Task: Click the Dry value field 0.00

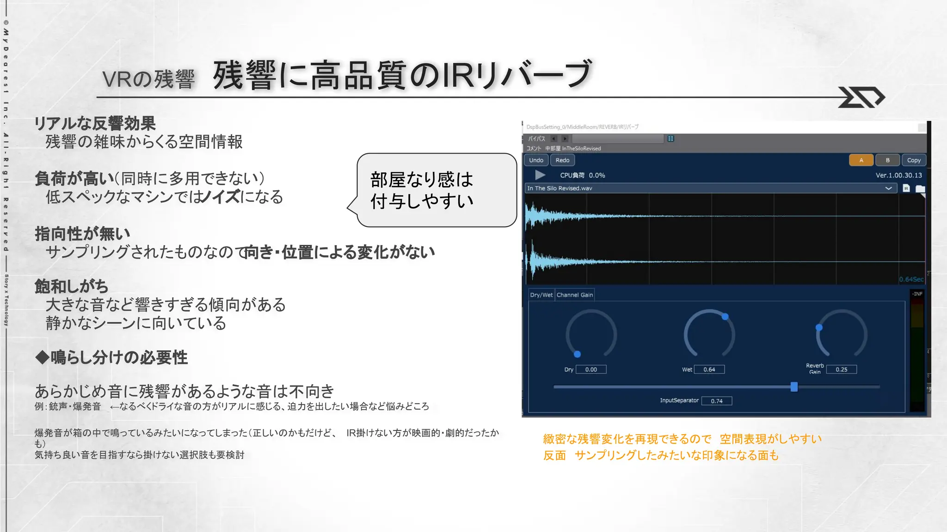Action: coord(591,369)
